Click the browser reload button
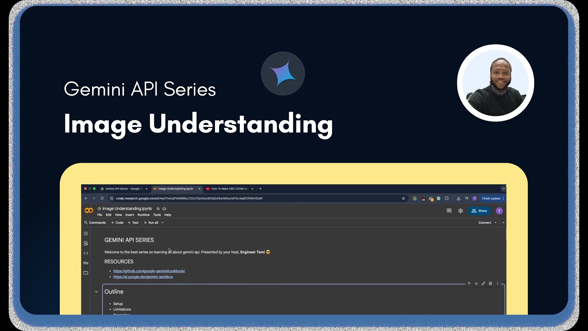The width and height of the screenshot is (588, 331). [102, 199]
